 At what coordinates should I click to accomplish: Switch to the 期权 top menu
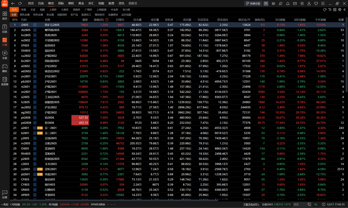tap(71, 4)
